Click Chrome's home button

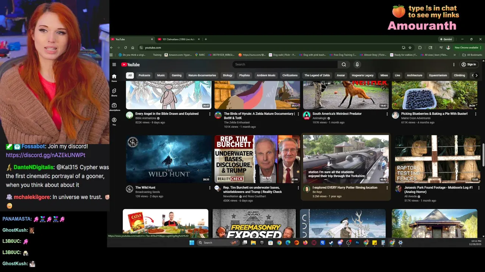click(133, 48)
